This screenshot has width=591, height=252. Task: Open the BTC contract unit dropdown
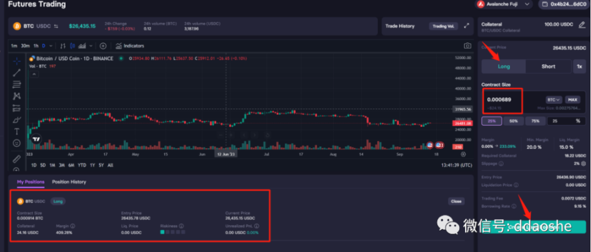[553, 100]
